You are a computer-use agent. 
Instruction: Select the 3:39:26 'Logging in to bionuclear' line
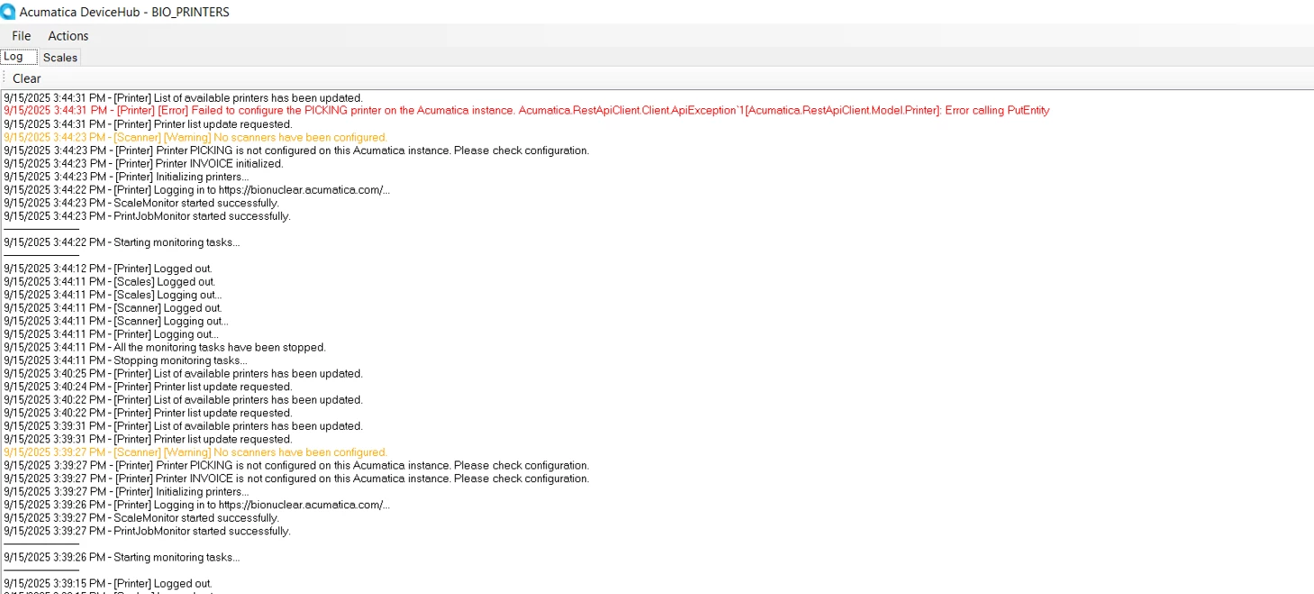point(196,505)
